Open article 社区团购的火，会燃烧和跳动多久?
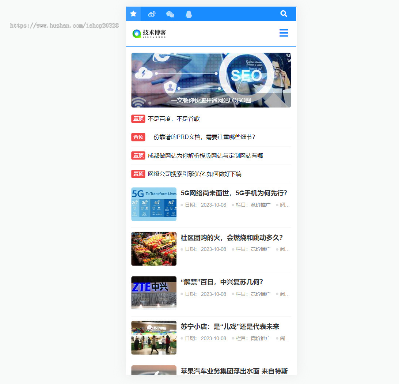The image size is (399, 384). 232,238
